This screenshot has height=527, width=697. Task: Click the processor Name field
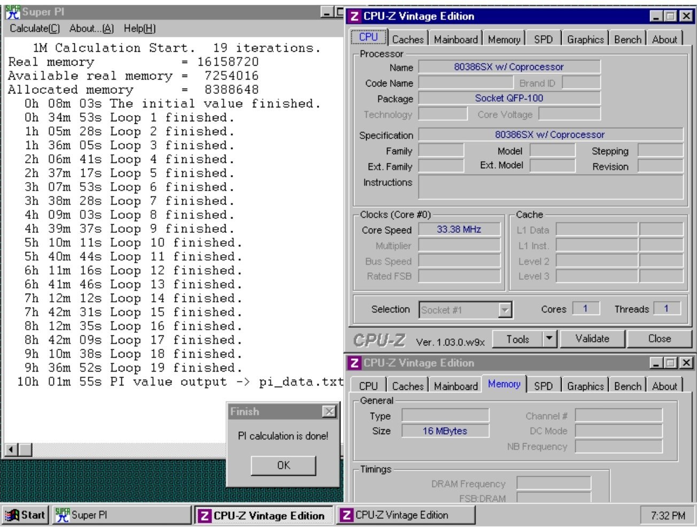pos(509,67)
